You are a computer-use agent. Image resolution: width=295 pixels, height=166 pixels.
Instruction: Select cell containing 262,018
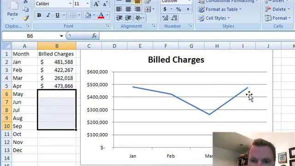(57, 78)
